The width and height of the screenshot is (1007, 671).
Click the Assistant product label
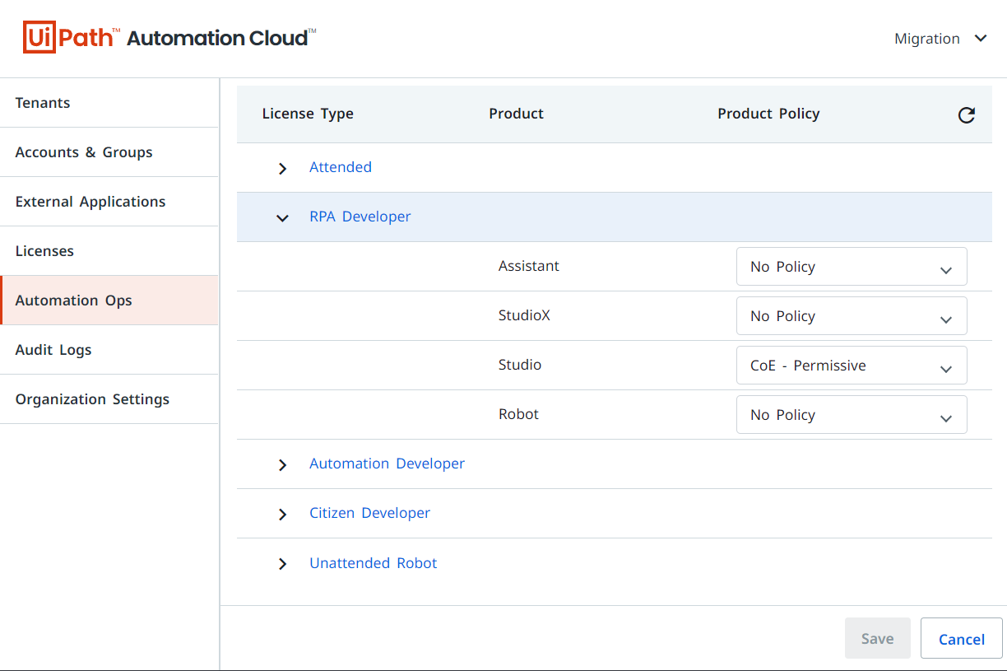(529, 266)
